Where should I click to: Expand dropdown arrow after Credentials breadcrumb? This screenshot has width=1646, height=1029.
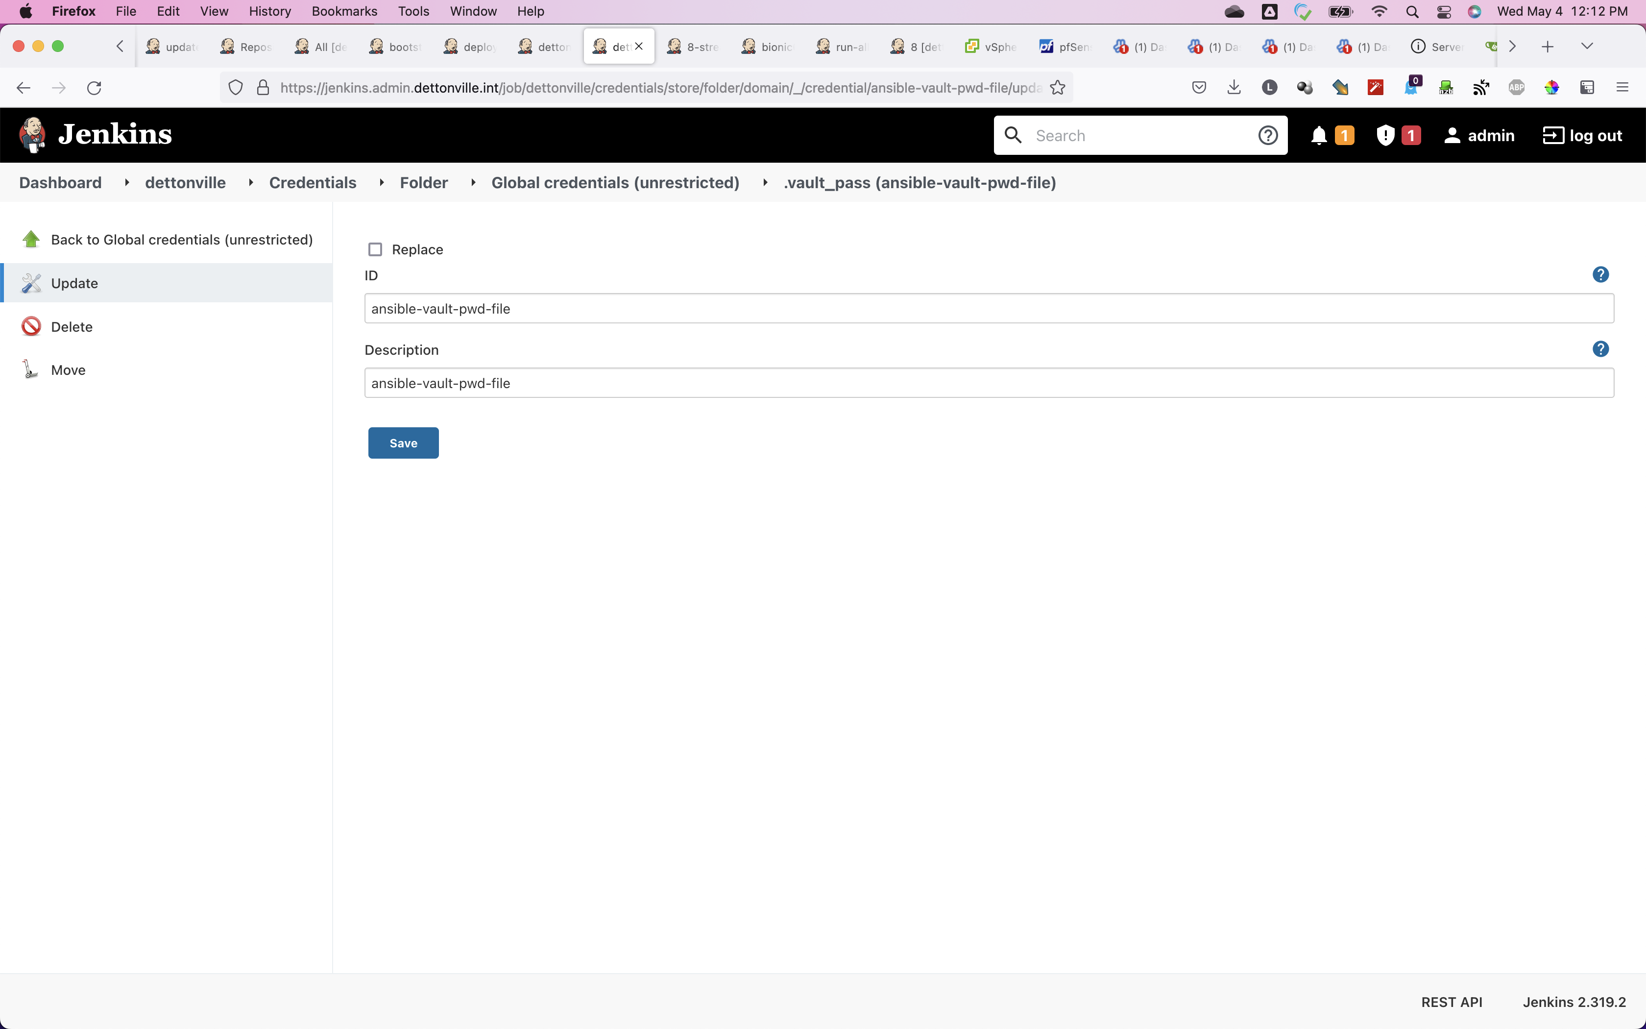(382, 182)
